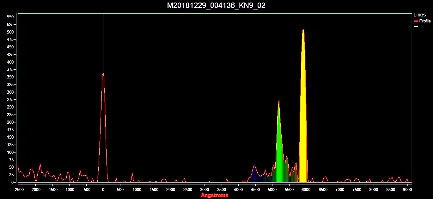Screen dimensions: 434x199
Task: Click the x-axis tick label "7500"
Action: tap(357, 190)
